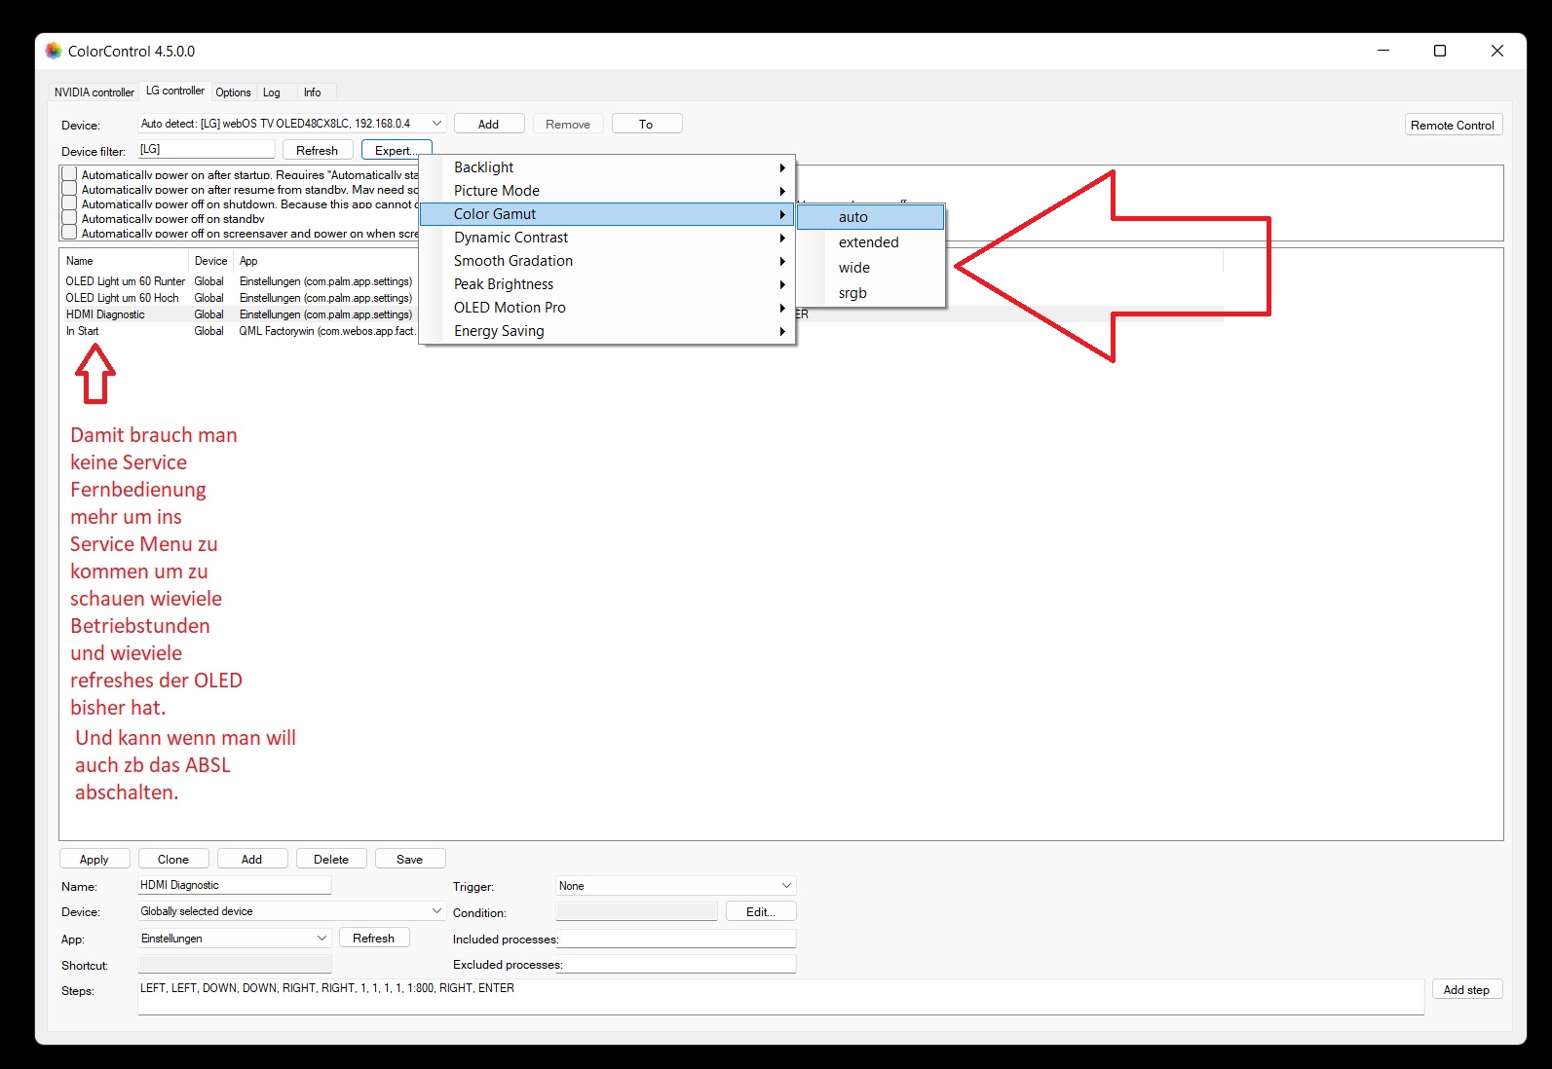Enable power off on screensaver checkbox
Viewport: 1552px width, 1069px height.
coord(69,233)
